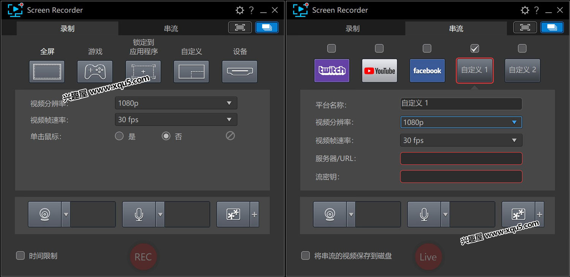Switch to compact view icon in left window
This screenshot has width=570, height=277.
click(x=240, y=27)
